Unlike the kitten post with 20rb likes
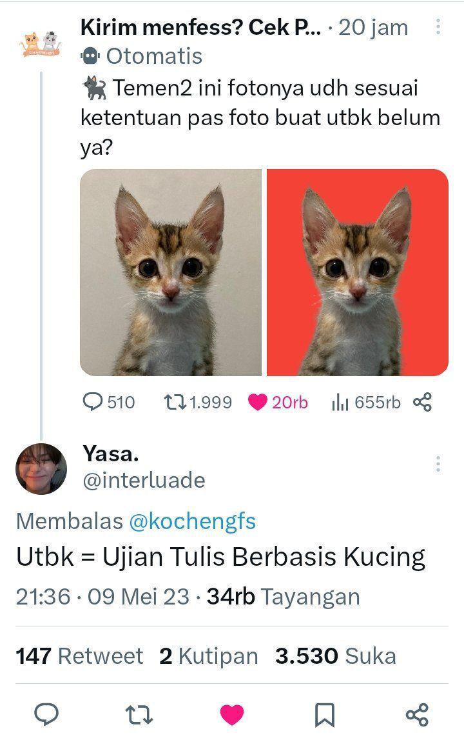The width and height of the screenshot is (464, 740). [x=258, y=402]
